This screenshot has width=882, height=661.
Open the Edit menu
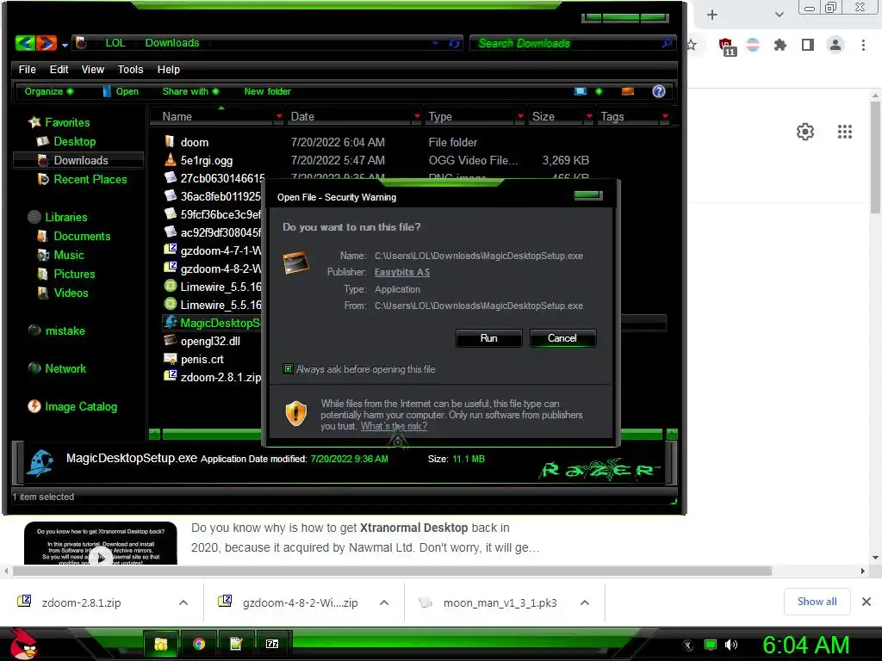pyautogui.click(x=59, y=70)
